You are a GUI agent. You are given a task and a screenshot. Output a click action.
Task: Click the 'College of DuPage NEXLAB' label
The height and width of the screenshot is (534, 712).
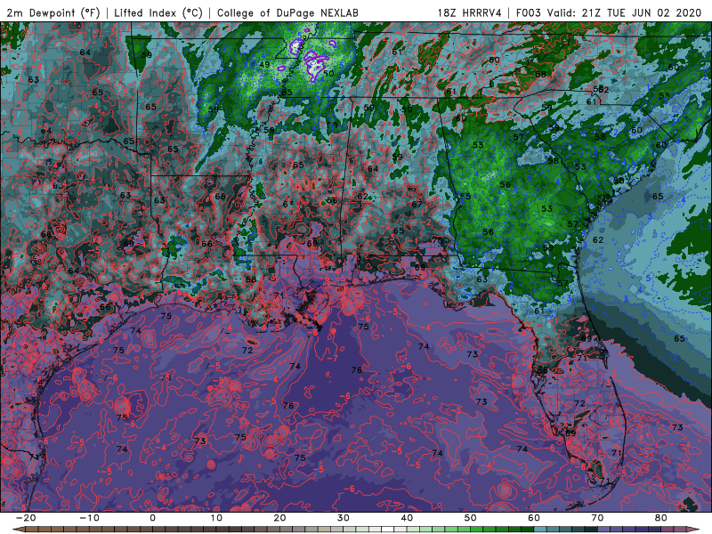click(287, 12)
